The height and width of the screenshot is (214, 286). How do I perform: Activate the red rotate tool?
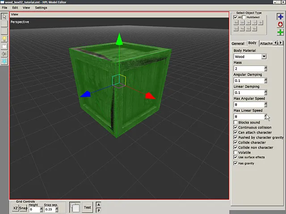(x=280, y=25)
